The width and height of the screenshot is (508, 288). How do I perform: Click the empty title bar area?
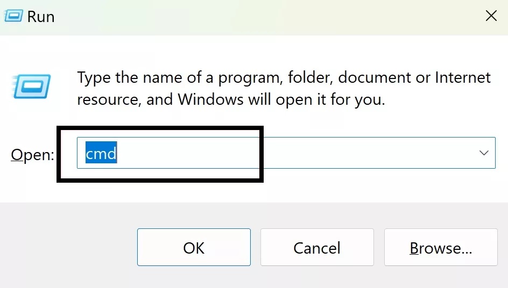tap(259, 16)
